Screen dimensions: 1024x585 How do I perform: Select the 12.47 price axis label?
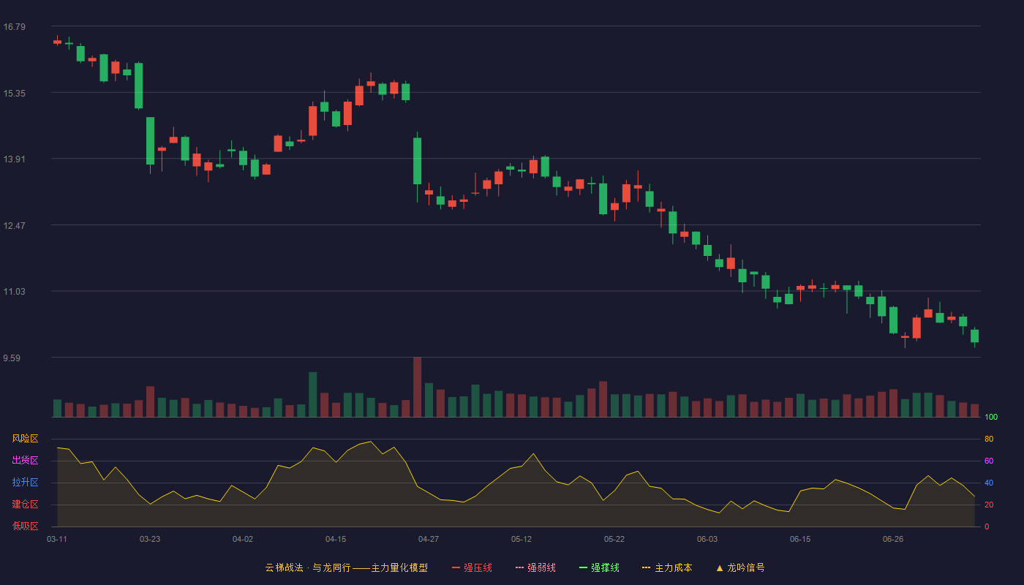pos(15,225)
